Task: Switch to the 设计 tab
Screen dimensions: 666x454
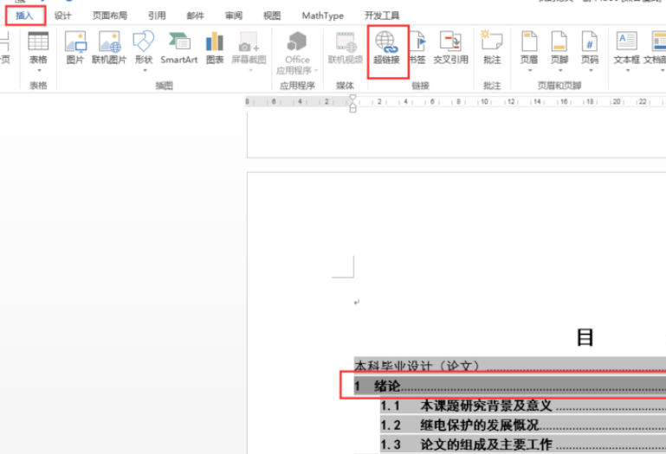Action: tap(63, 16)
